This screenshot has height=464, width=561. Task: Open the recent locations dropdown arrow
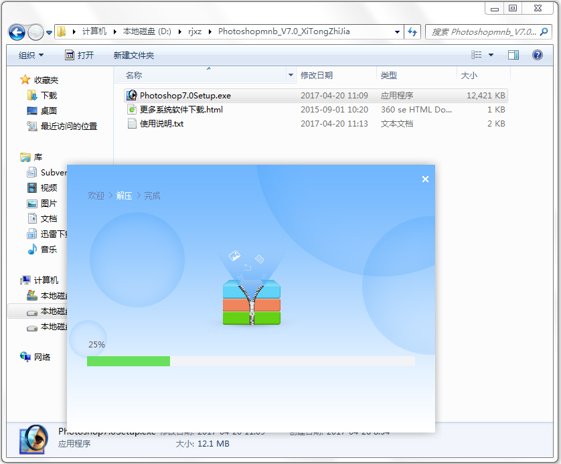click(49, 33)
